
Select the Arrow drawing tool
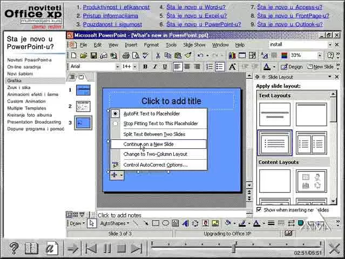coord(146,223)
